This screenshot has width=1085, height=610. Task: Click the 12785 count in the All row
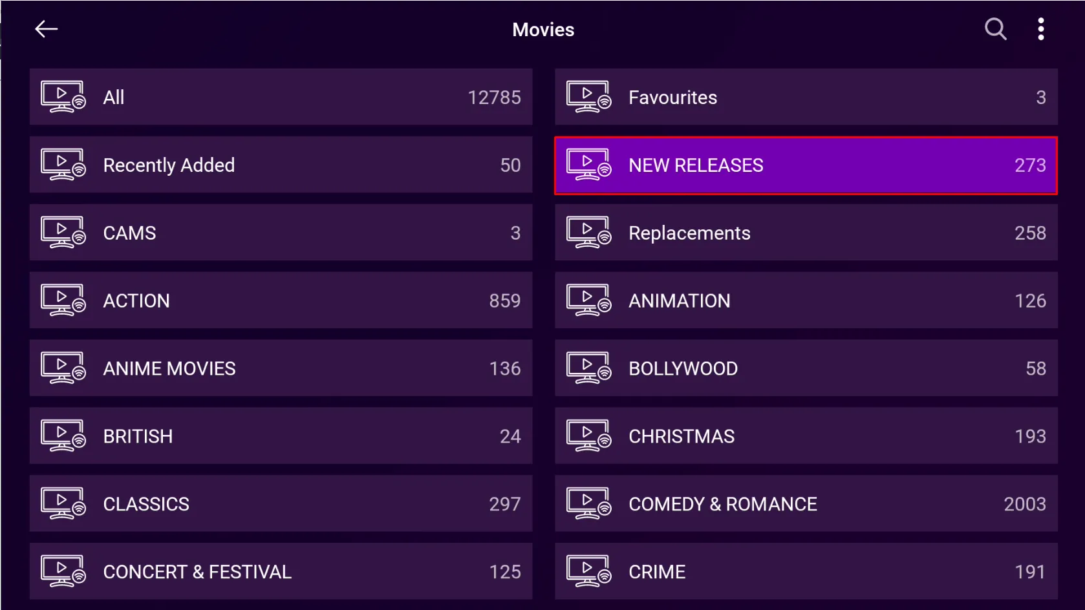click(494, 98)
